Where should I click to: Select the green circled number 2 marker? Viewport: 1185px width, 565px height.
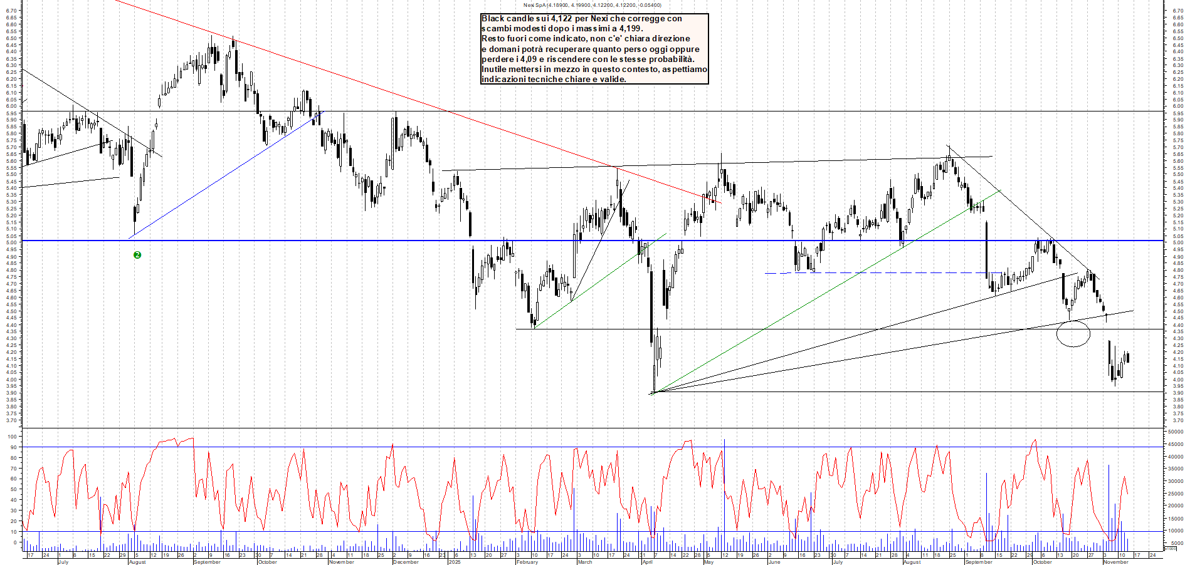point(137,254)
